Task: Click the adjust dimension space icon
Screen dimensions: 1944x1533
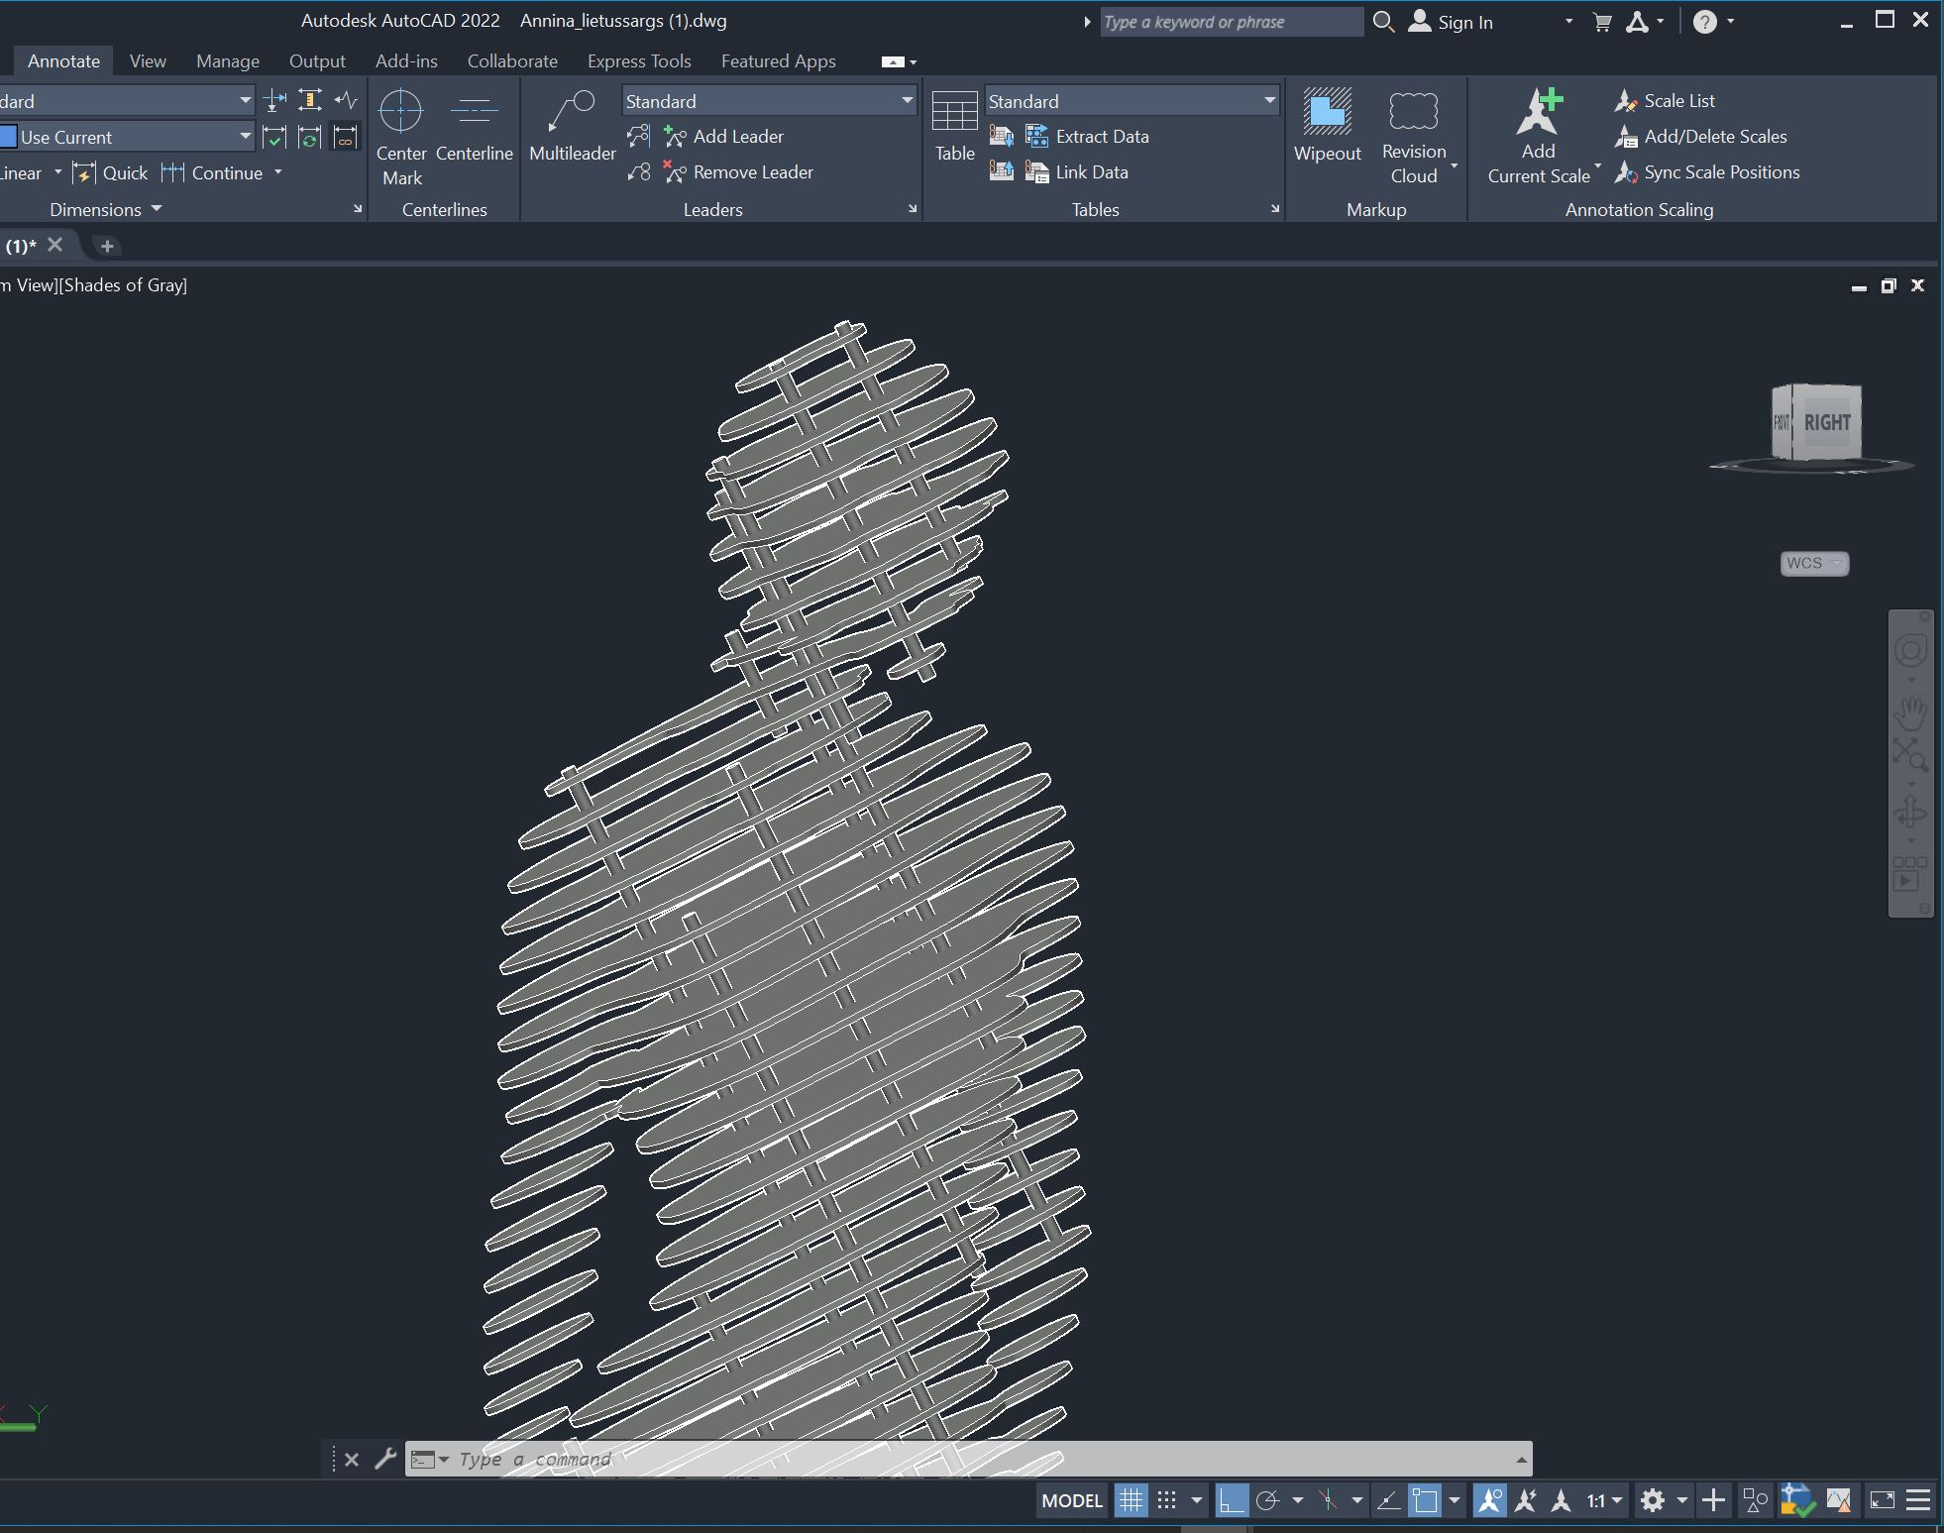Action: pyautogui.click(x=310, y=100)
